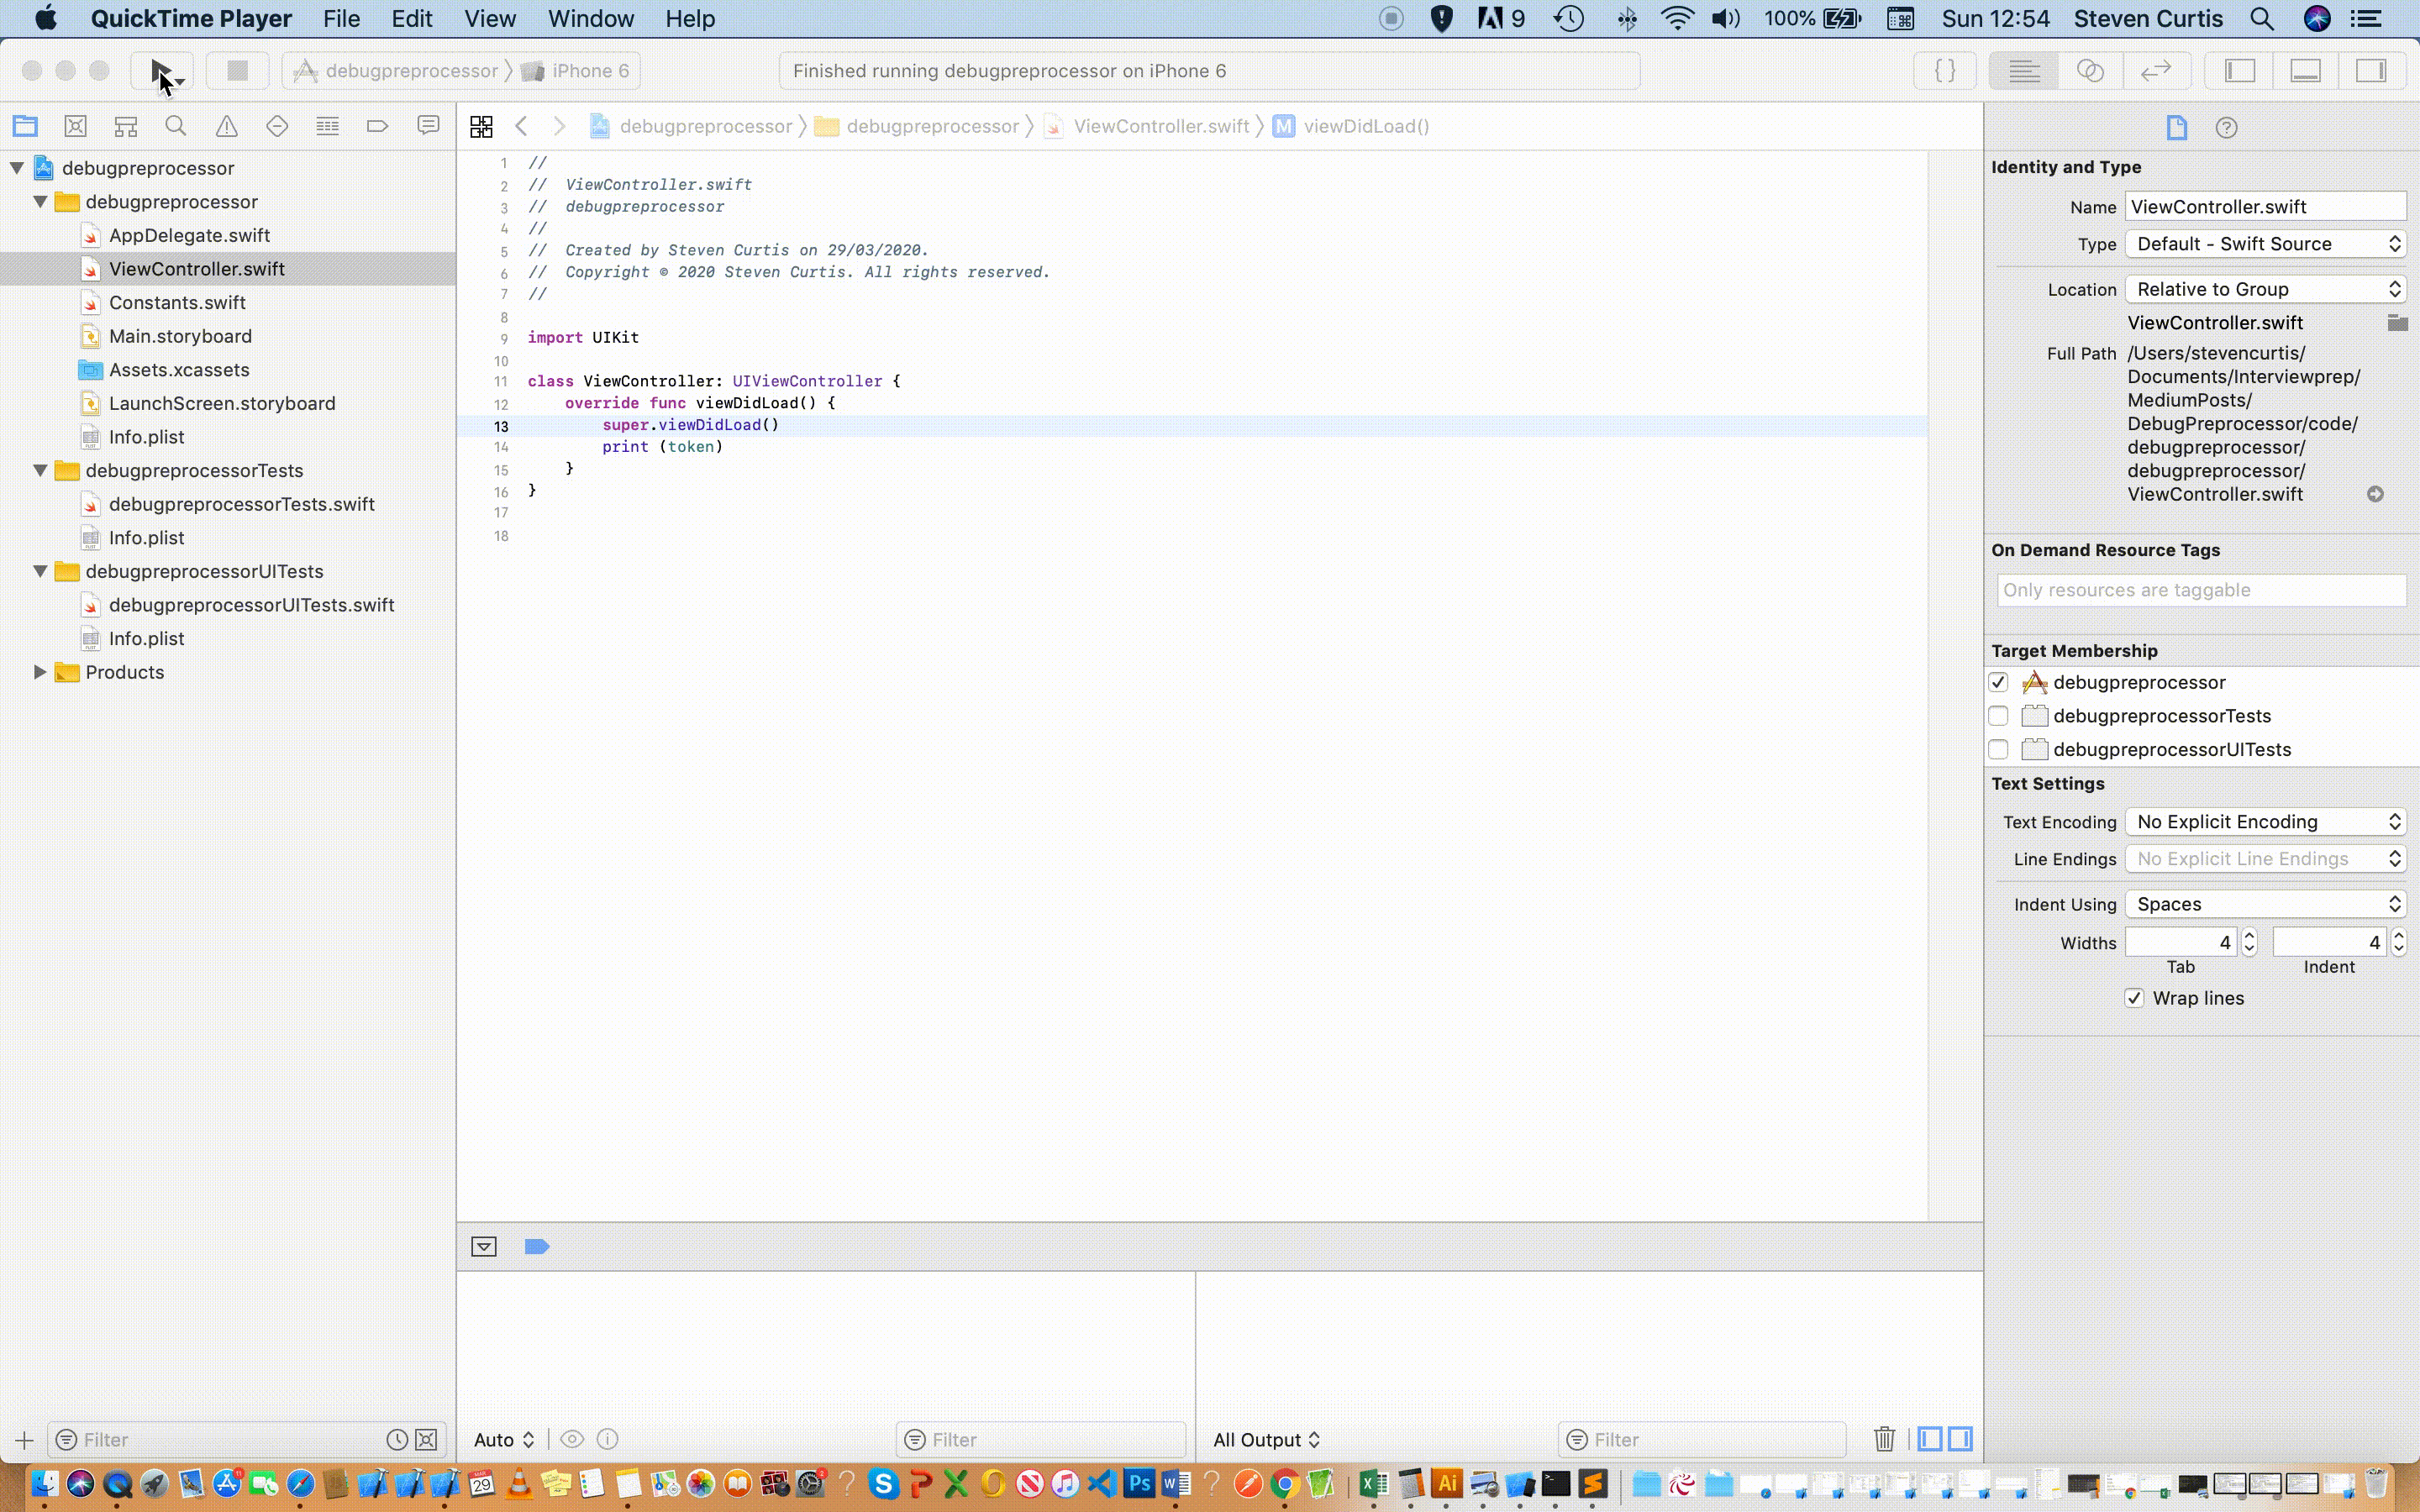Open the Breakpoint navigator tag icon
The width and height of the screenshot is (2420, 1512).
click(377, 126)
